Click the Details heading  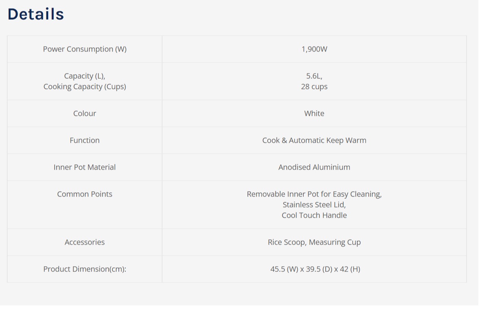pos(36,14)
